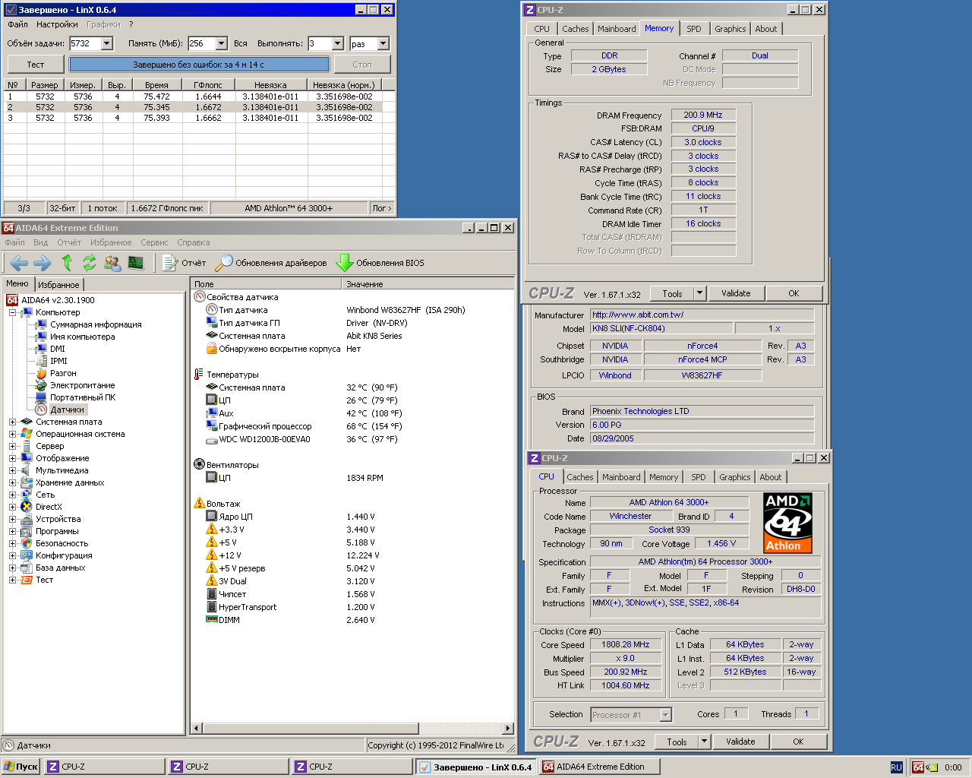The width and height of the screenshot is (972, 778).
Task: Click OK in the CPU-Z processor window
Action: click(798, 742)
